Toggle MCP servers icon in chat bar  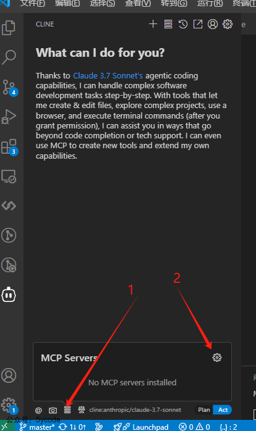coord(67,410)
